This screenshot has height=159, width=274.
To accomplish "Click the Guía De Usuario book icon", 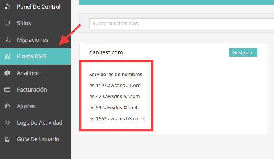I will (7, 139).
